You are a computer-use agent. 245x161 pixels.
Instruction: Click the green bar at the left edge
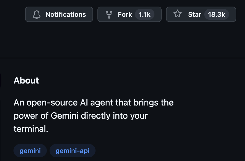click(0, 80)
